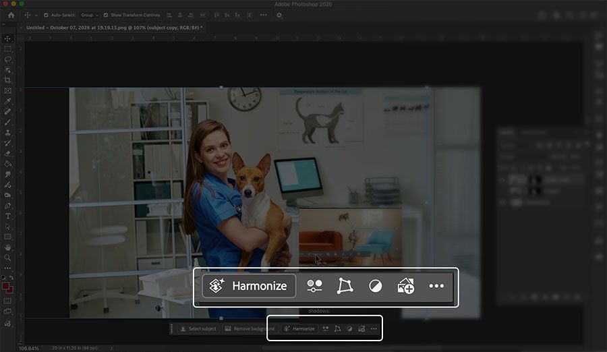
Task: Select the Rectangle shape tool
Action: 7,237
